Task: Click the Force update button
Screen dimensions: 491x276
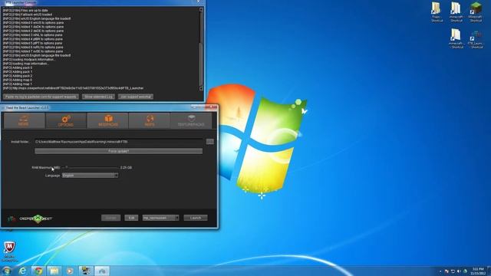Action: coord(118,151)
